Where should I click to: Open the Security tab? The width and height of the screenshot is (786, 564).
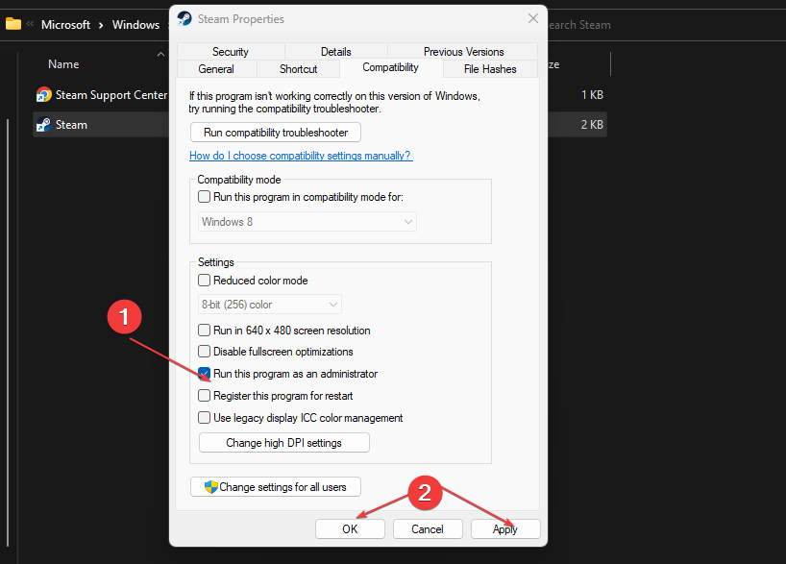coord(231,52)
